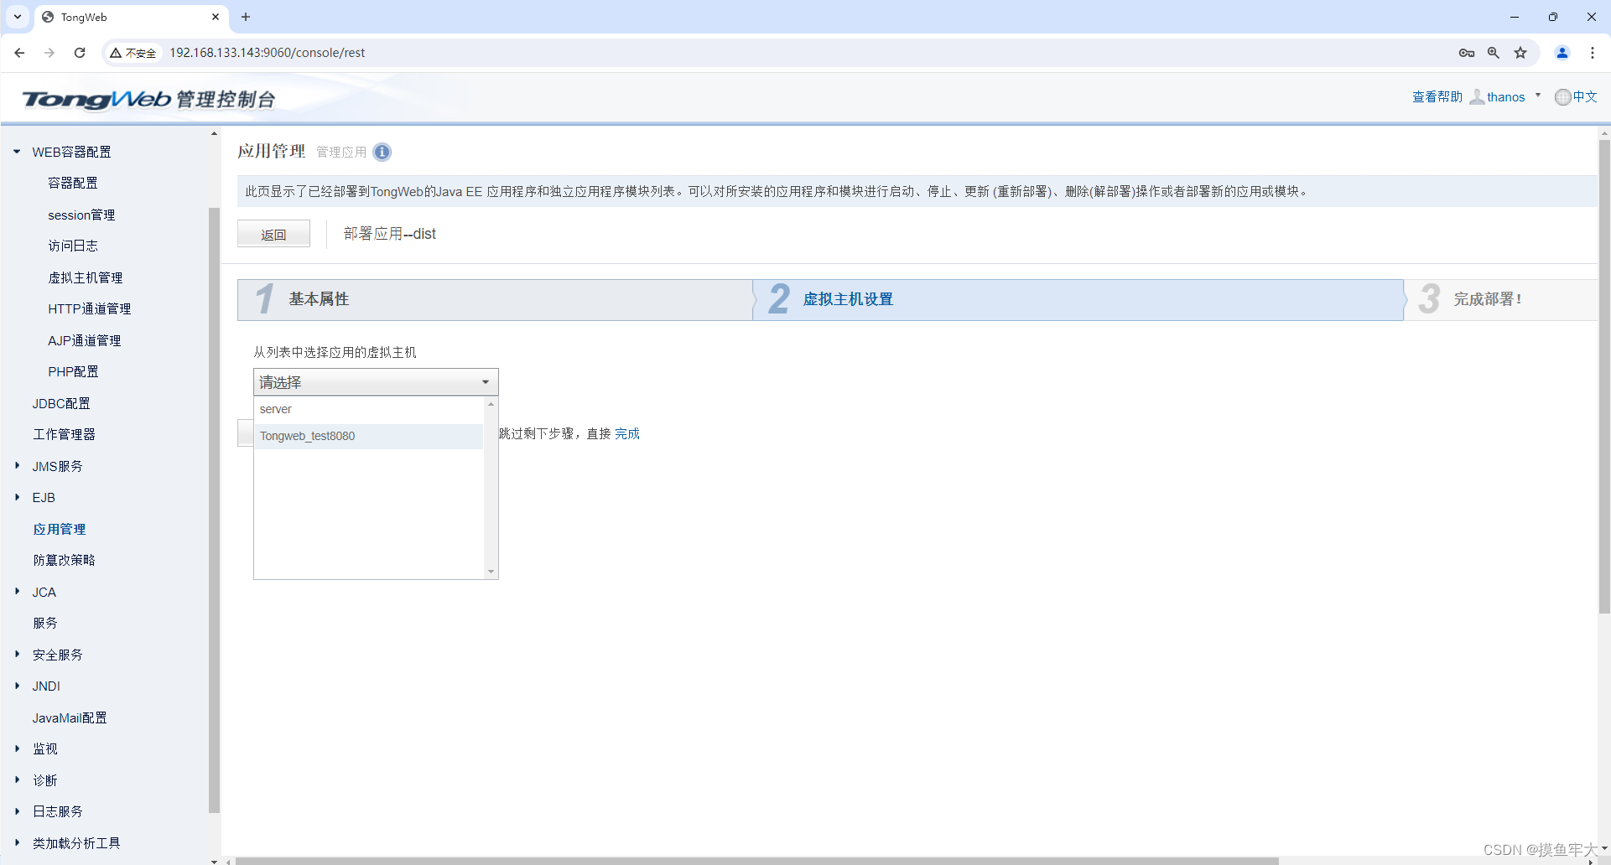Click the page horizontal scrollbar at bottom
The width and height of the screenshot is (1611, 865).
756,861
